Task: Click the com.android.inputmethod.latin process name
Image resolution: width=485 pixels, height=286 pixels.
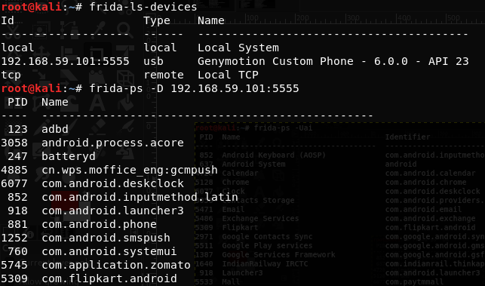Action: click(140, 197)
